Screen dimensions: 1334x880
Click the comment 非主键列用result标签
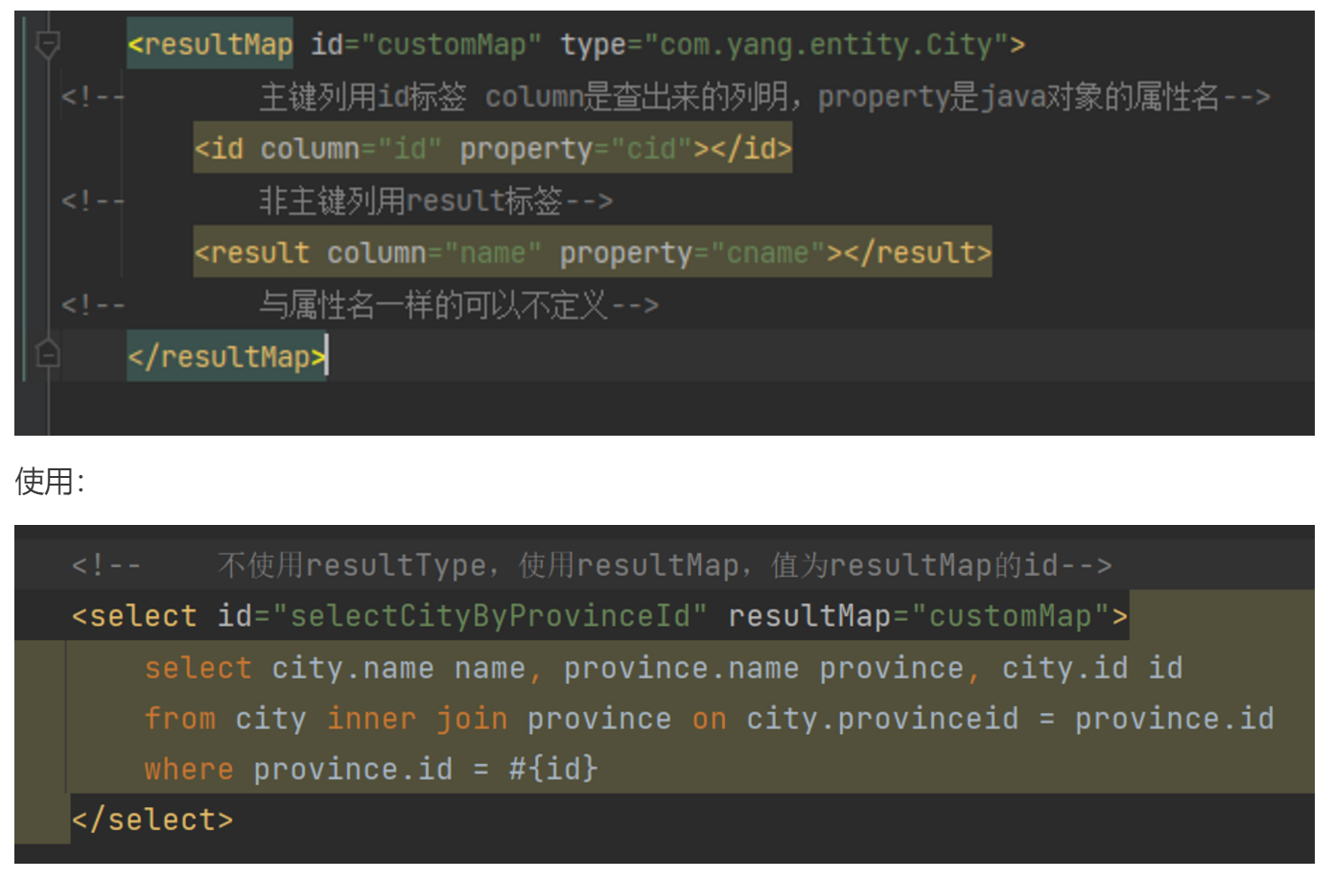click(433, 201)
